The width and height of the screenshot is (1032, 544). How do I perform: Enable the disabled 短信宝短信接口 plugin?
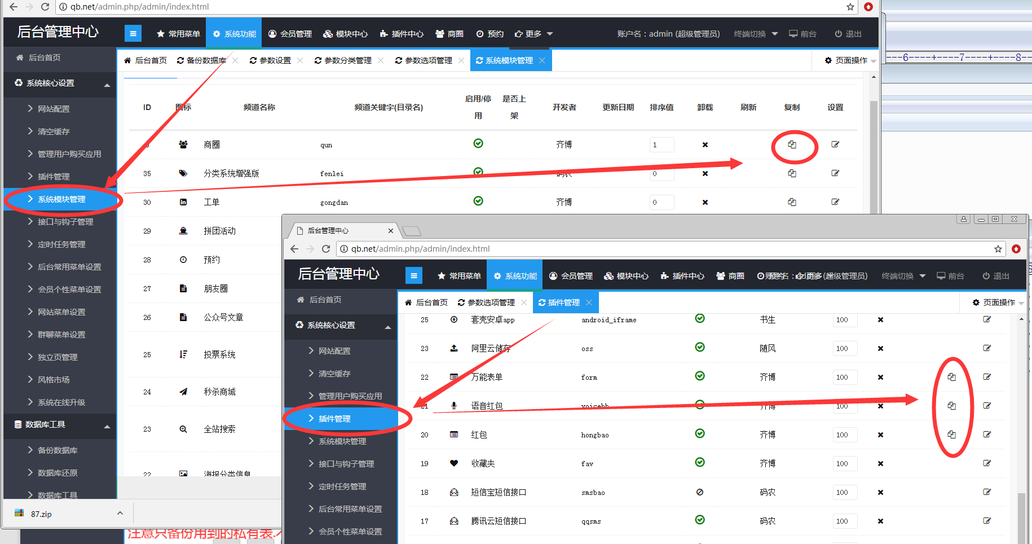pyautogui.click(x=700, y=492)
